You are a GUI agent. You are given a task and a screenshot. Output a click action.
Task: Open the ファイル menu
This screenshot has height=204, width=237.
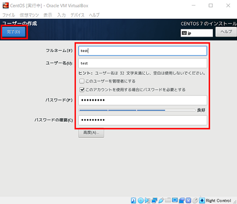pos(9,15)
